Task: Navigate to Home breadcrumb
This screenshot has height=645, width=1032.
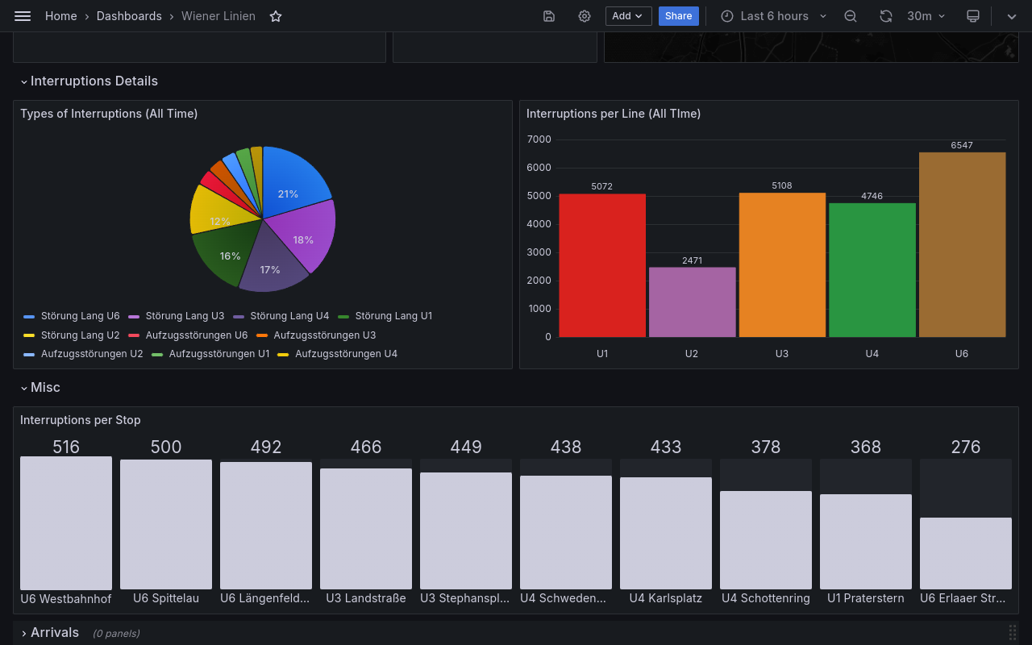Action: click(60, 15)
